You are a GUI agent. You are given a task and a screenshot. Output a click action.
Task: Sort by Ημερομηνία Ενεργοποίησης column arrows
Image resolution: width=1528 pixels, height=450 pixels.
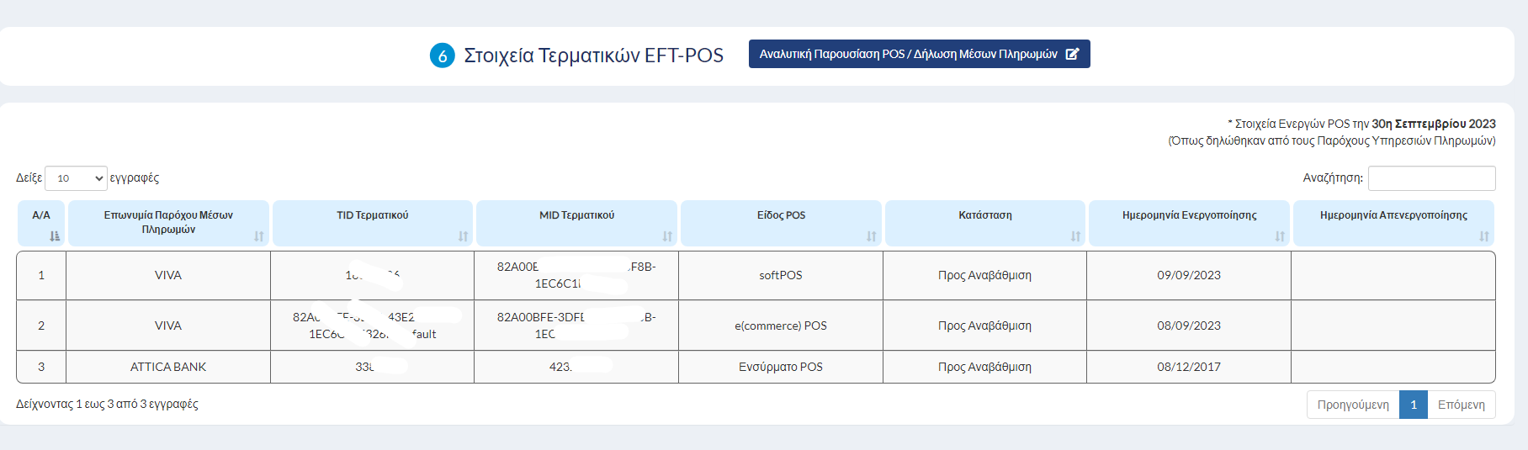[x=1280, y=236]
